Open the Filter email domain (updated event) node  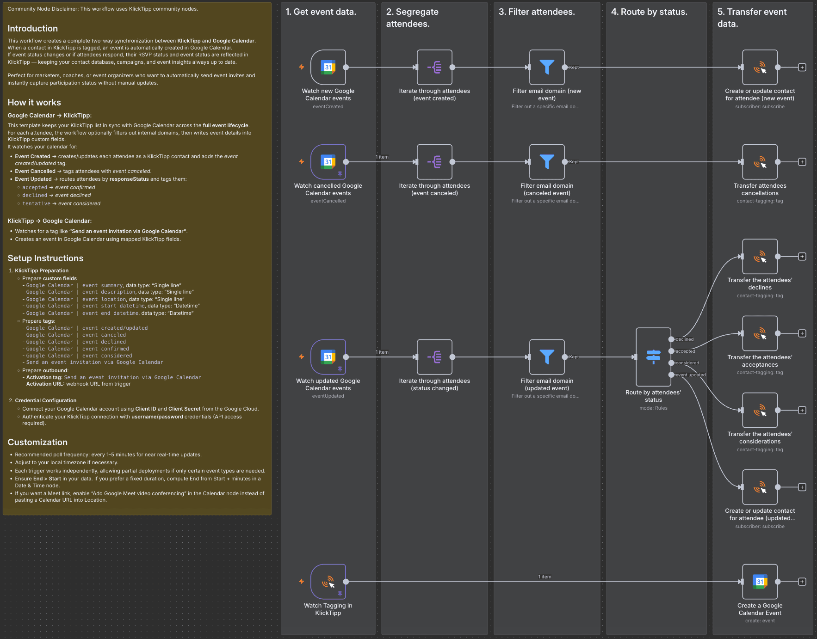[546, 357]
